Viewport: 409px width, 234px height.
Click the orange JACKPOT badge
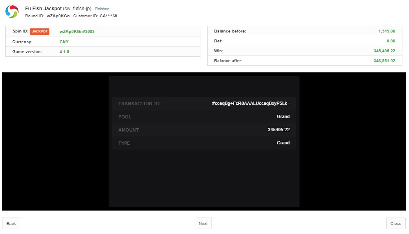point(40,31)
